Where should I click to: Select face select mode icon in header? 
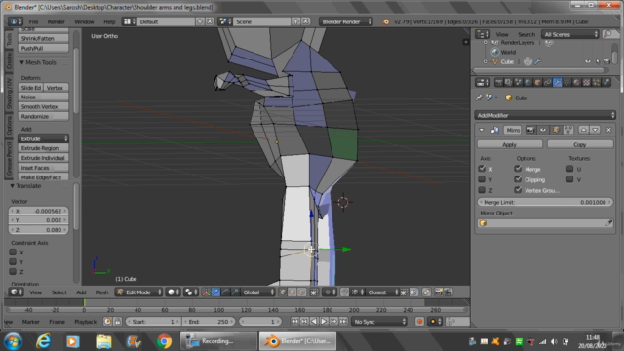click(x=301, y=292)
